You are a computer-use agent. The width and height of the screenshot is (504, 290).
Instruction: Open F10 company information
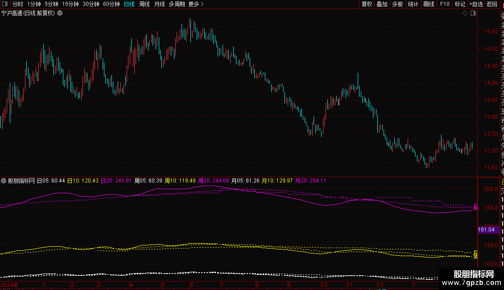tap(445, 4)
